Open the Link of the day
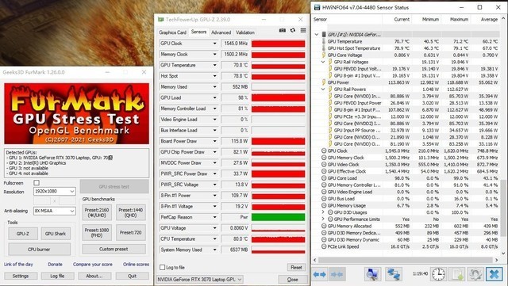 (x=18, y=265)
